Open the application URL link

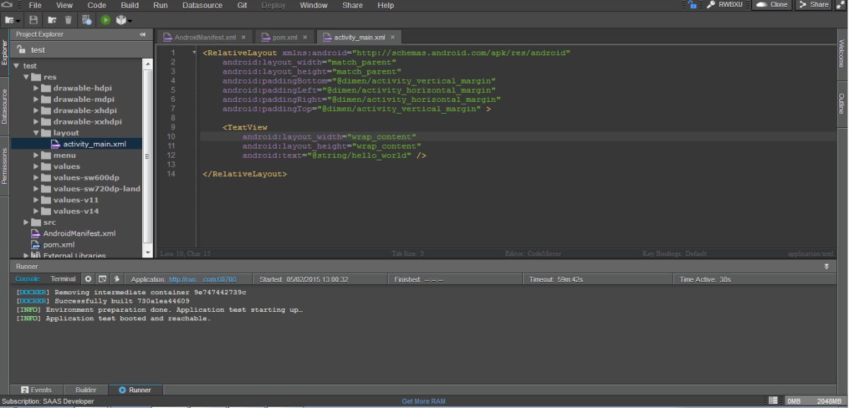tap(202, 279)
